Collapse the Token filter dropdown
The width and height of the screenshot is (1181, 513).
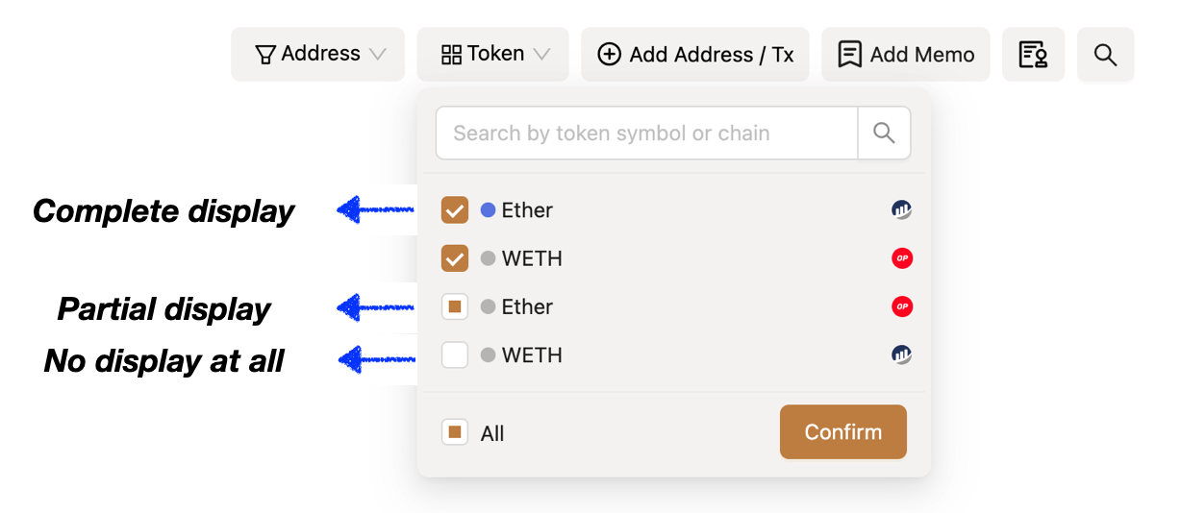pyautogui.click(x=493, y=55)
